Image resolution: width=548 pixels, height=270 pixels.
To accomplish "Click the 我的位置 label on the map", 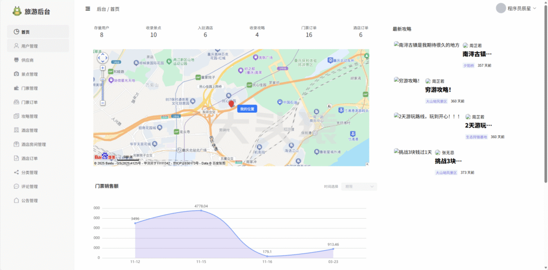I will tap(247, 109).
